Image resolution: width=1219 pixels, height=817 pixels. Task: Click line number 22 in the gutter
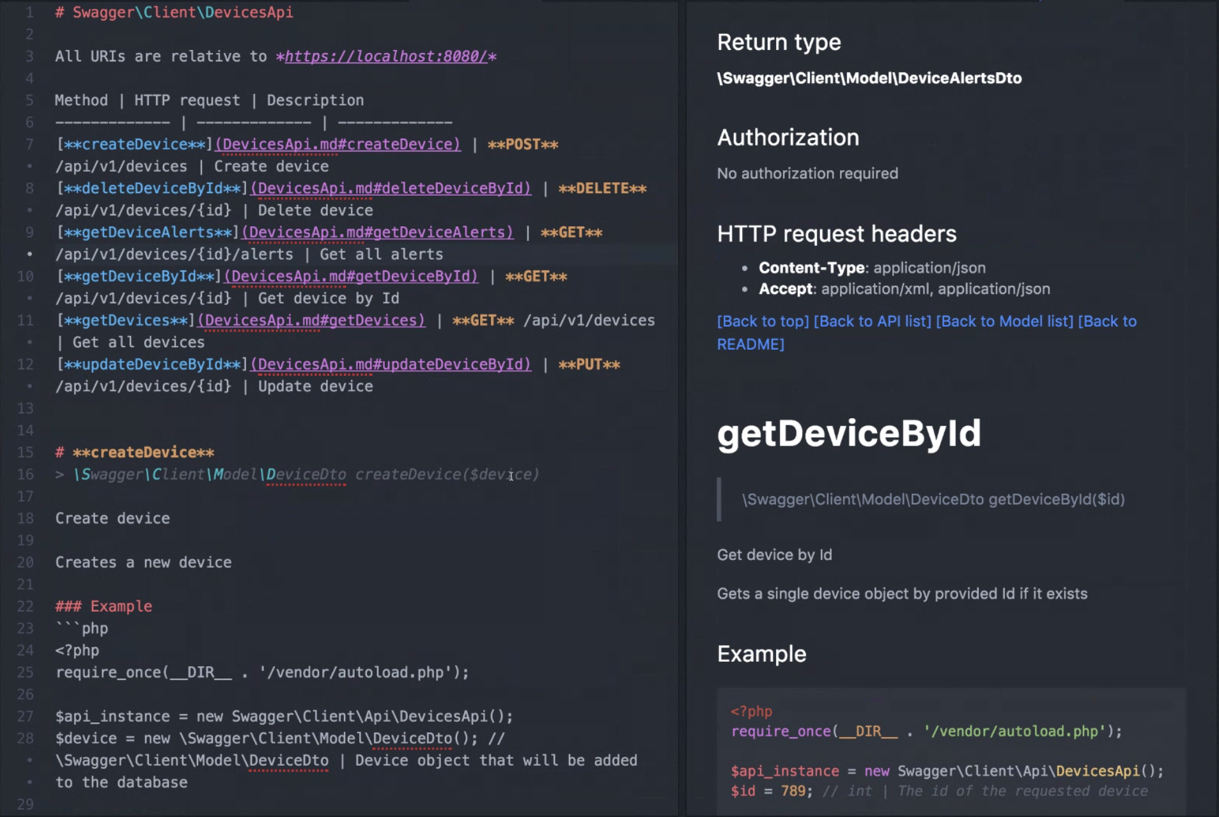pyautogui.click(x=25, y=607)
